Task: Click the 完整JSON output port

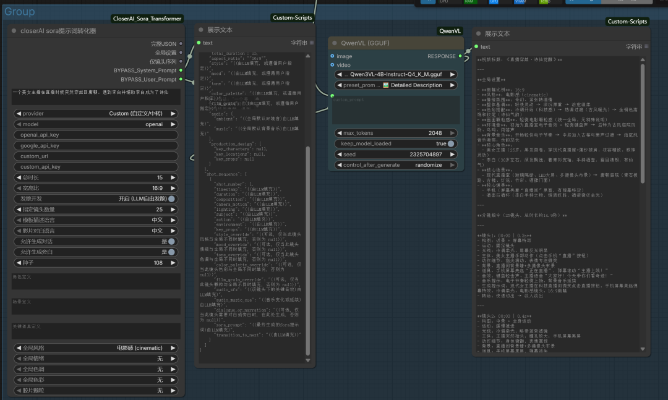Action: (x=181, y=44)
